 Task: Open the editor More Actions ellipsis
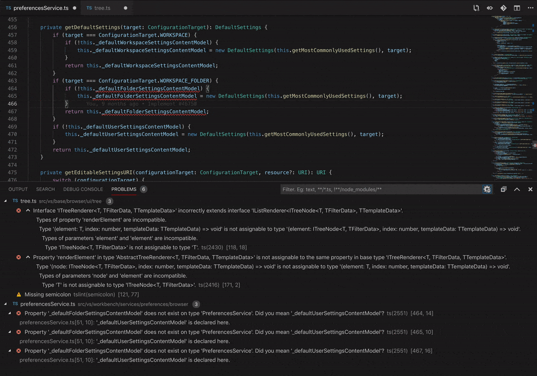point(530,8)
